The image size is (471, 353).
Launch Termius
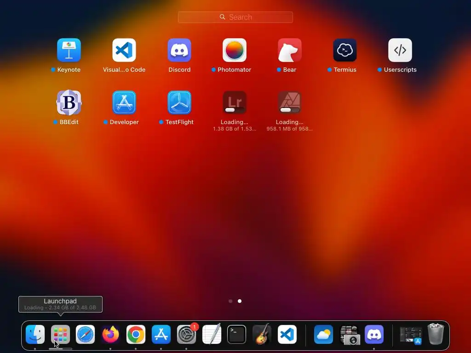[x=345, y=50]
